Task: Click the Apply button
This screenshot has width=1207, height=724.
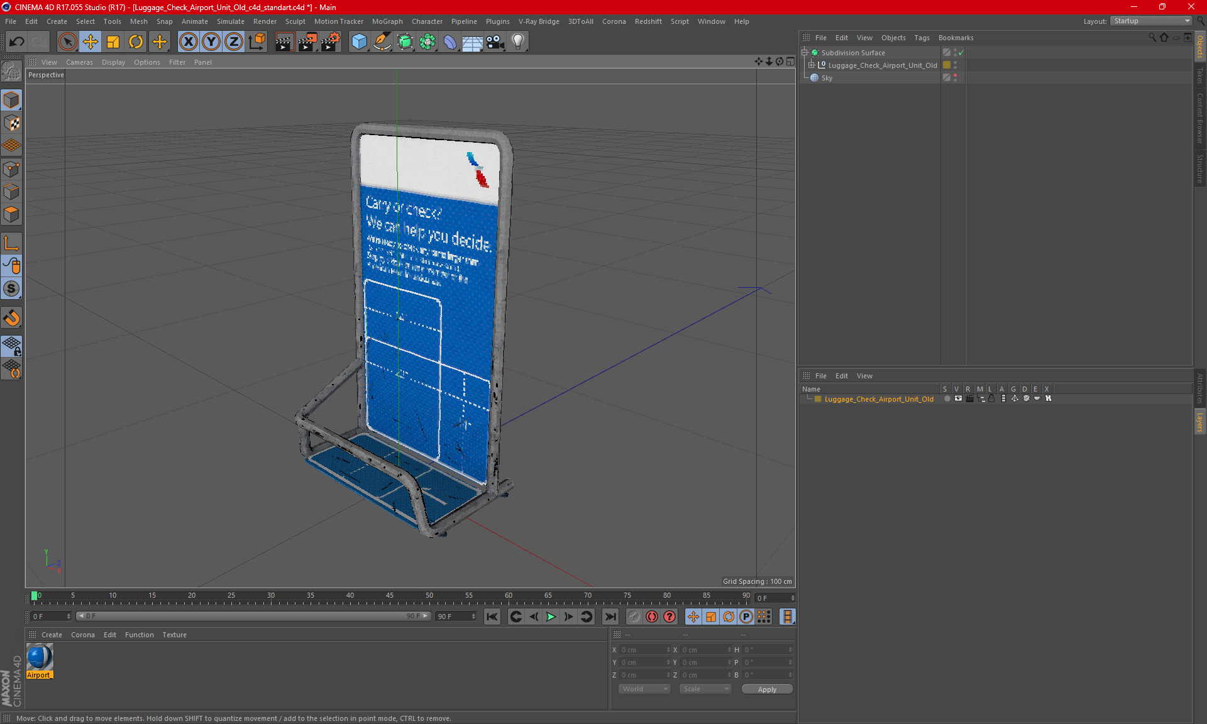Action: click(x=767, y=689)
